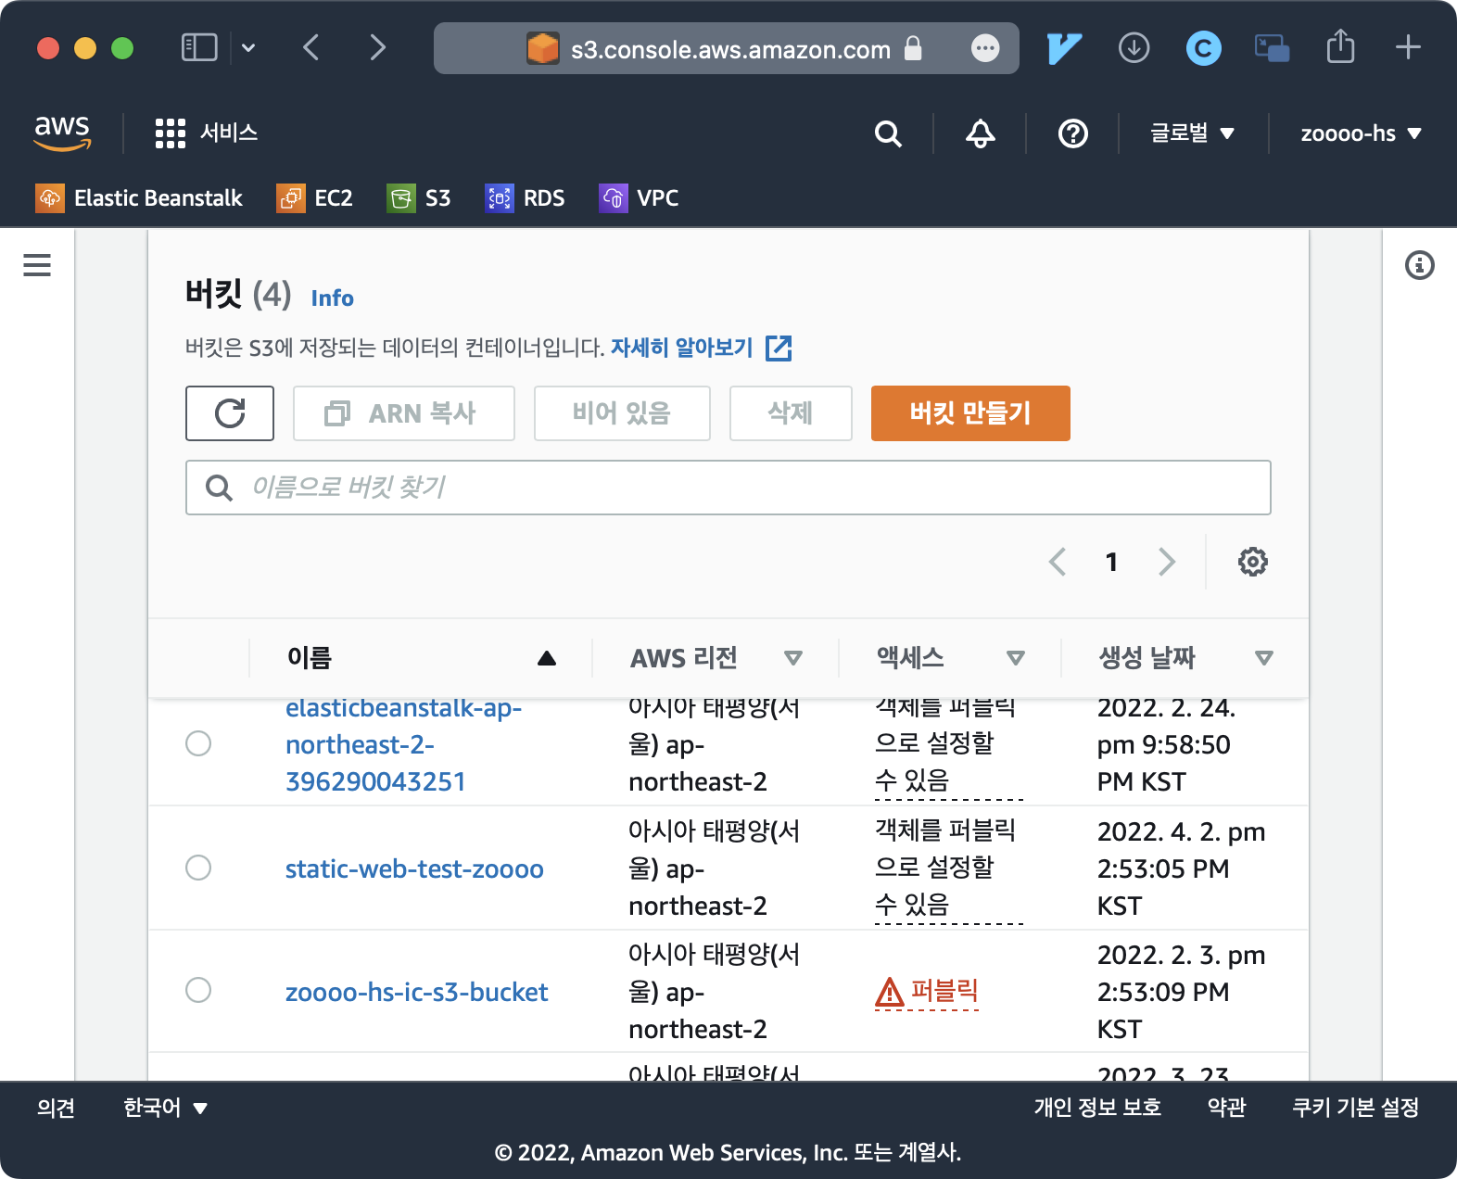Sort by 생성 날짜 column
Screen dimensions: 1457x1179
coord(1264,658)
